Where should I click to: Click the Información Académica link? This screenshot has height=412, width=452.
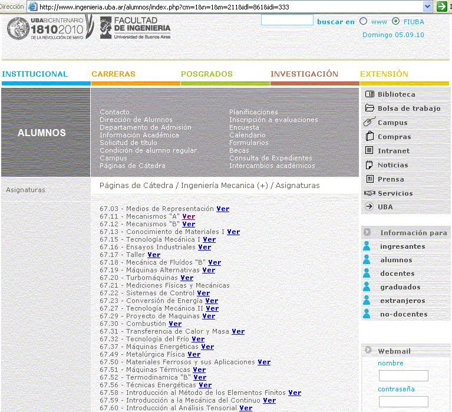click(139, 135)
